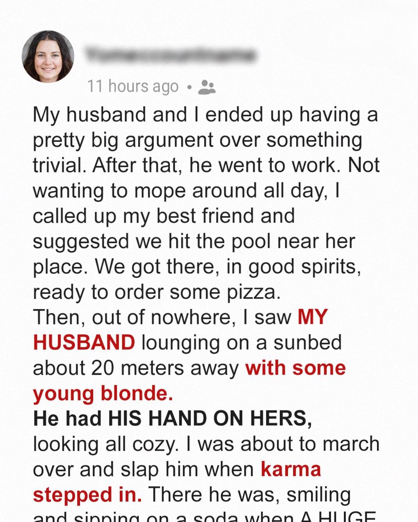Viewport: 418px width, 522px height.
Task: Click the red text "stepped in."
Action: tap(87, 494)
